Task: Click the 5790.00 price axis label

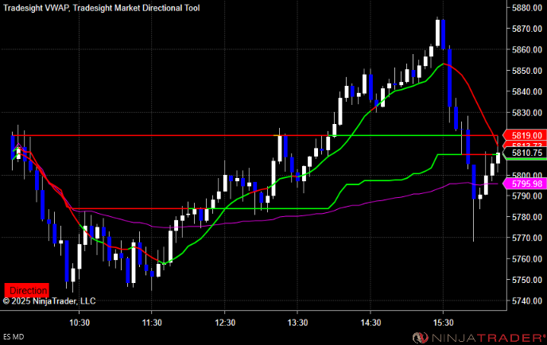Action: pos(527,196)
